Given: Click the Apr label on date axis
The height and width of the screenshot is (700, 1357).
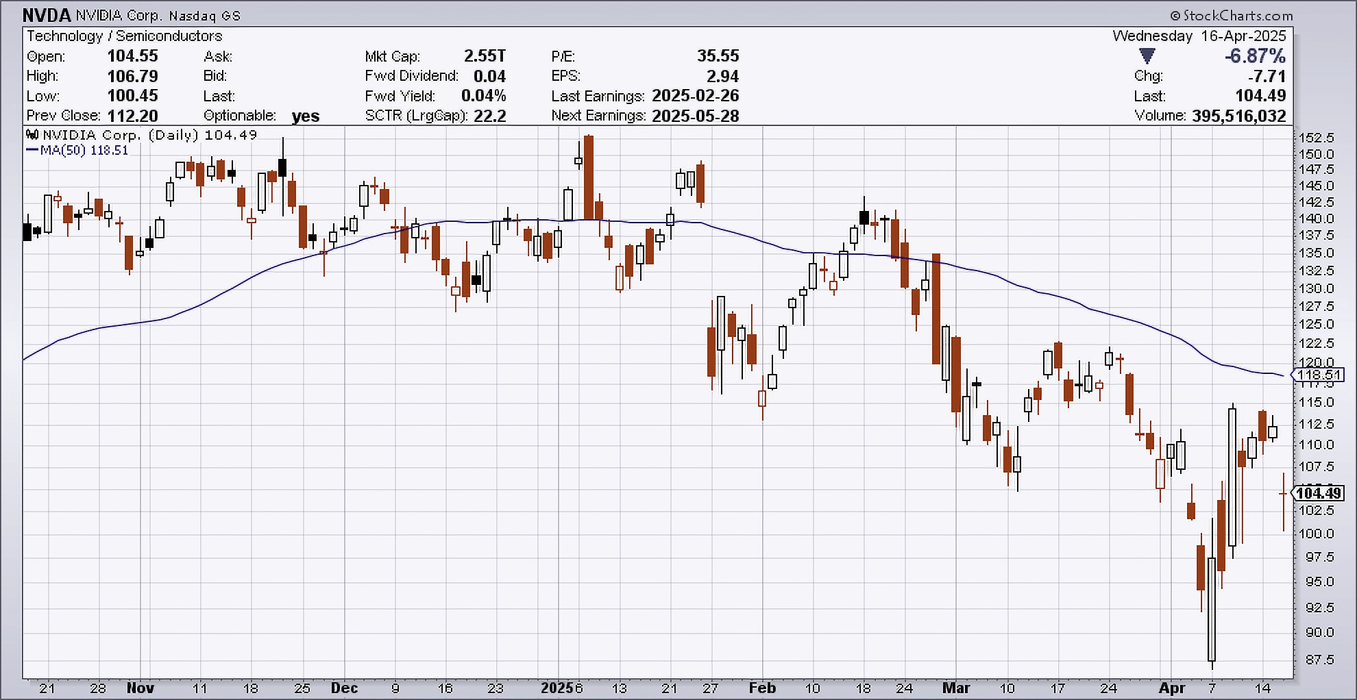Looking at the screenshot, I should click(x=1172, y=688).
